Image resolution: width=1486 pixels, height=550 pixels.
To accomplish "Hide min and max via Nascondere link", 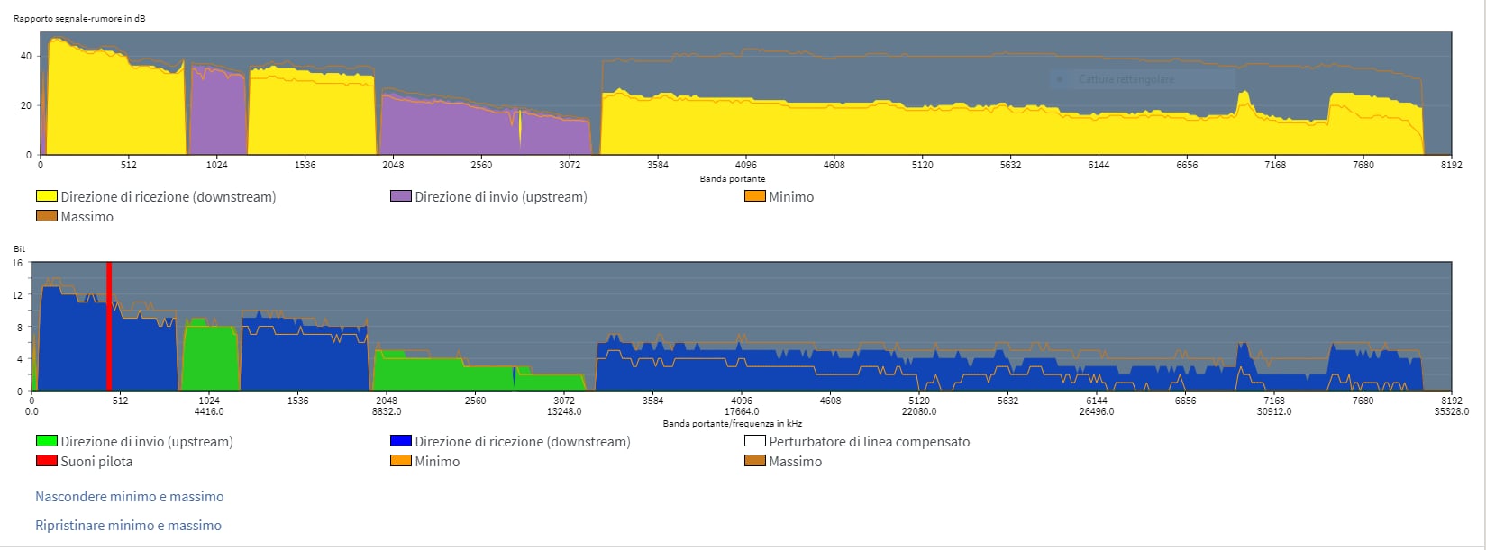I will click(x=129, y=497).
